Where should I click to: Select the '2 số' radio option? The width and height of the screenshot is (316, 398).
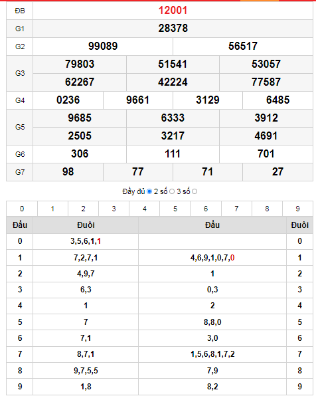172,191
